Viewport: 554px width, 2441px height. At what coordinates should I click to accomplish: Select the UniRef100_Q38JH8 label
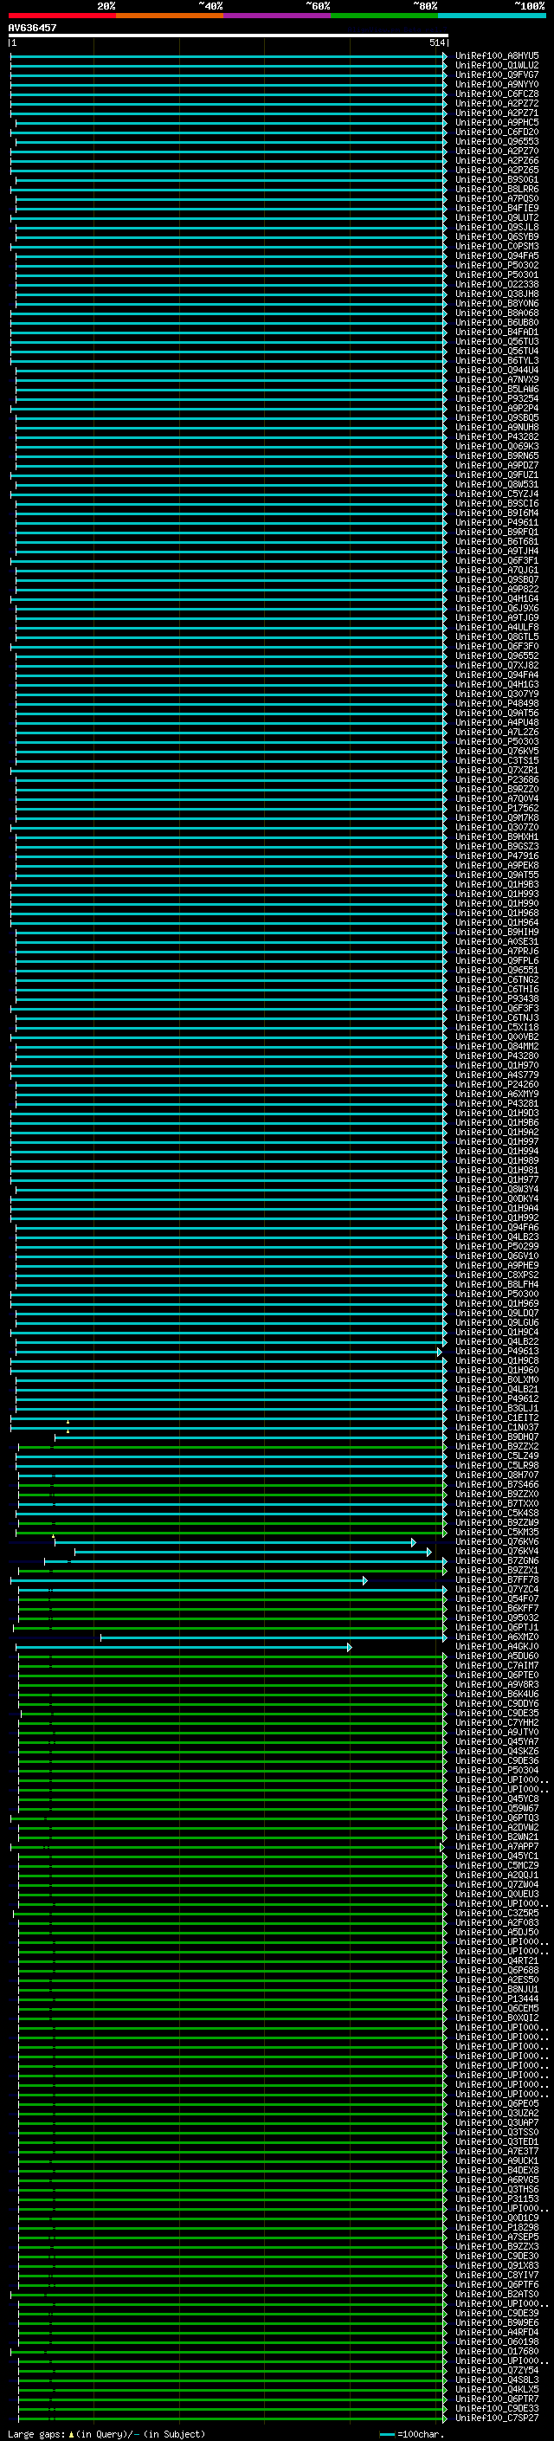[x=496, y=294]
